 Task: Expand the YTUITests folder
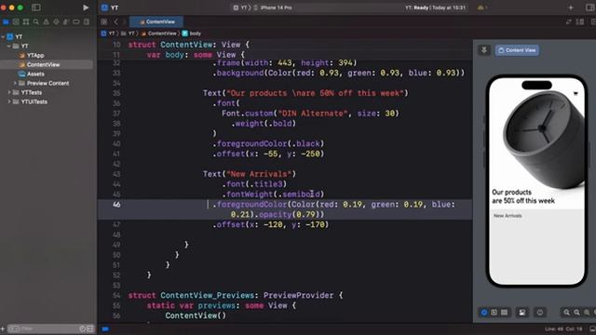[x=8, y=101]
